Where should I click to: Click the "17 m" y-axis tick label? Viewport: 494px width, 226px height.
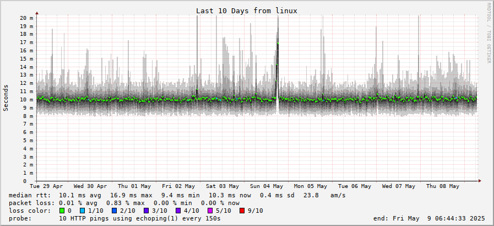click(26, 42)
